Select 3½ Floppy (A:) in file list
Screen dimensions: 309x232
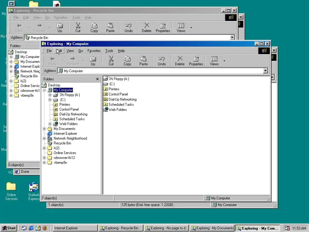coord(116,79)
